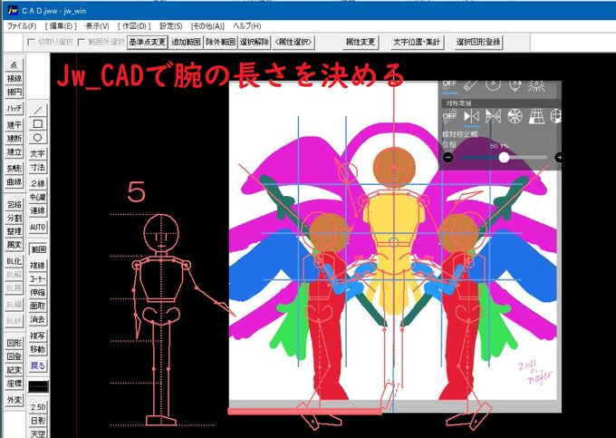The height and width of the screenshot is (438, 616).
Task: Select the 移動 move tool
Action: [x=38, y=349]
